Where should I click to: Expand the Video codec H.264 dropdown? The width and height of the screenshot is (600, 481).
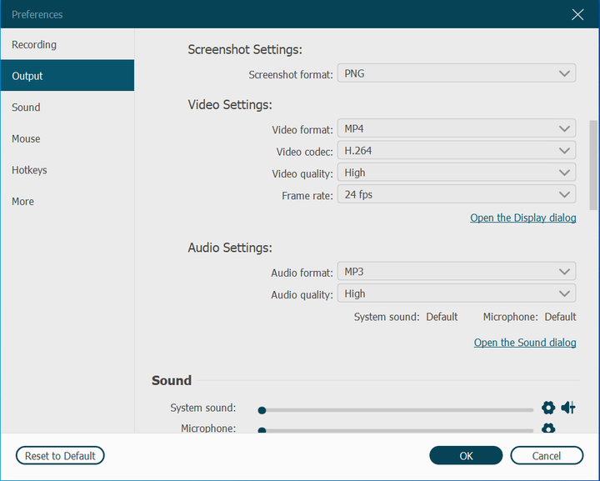pyautogui.click(x=456, y=151)
